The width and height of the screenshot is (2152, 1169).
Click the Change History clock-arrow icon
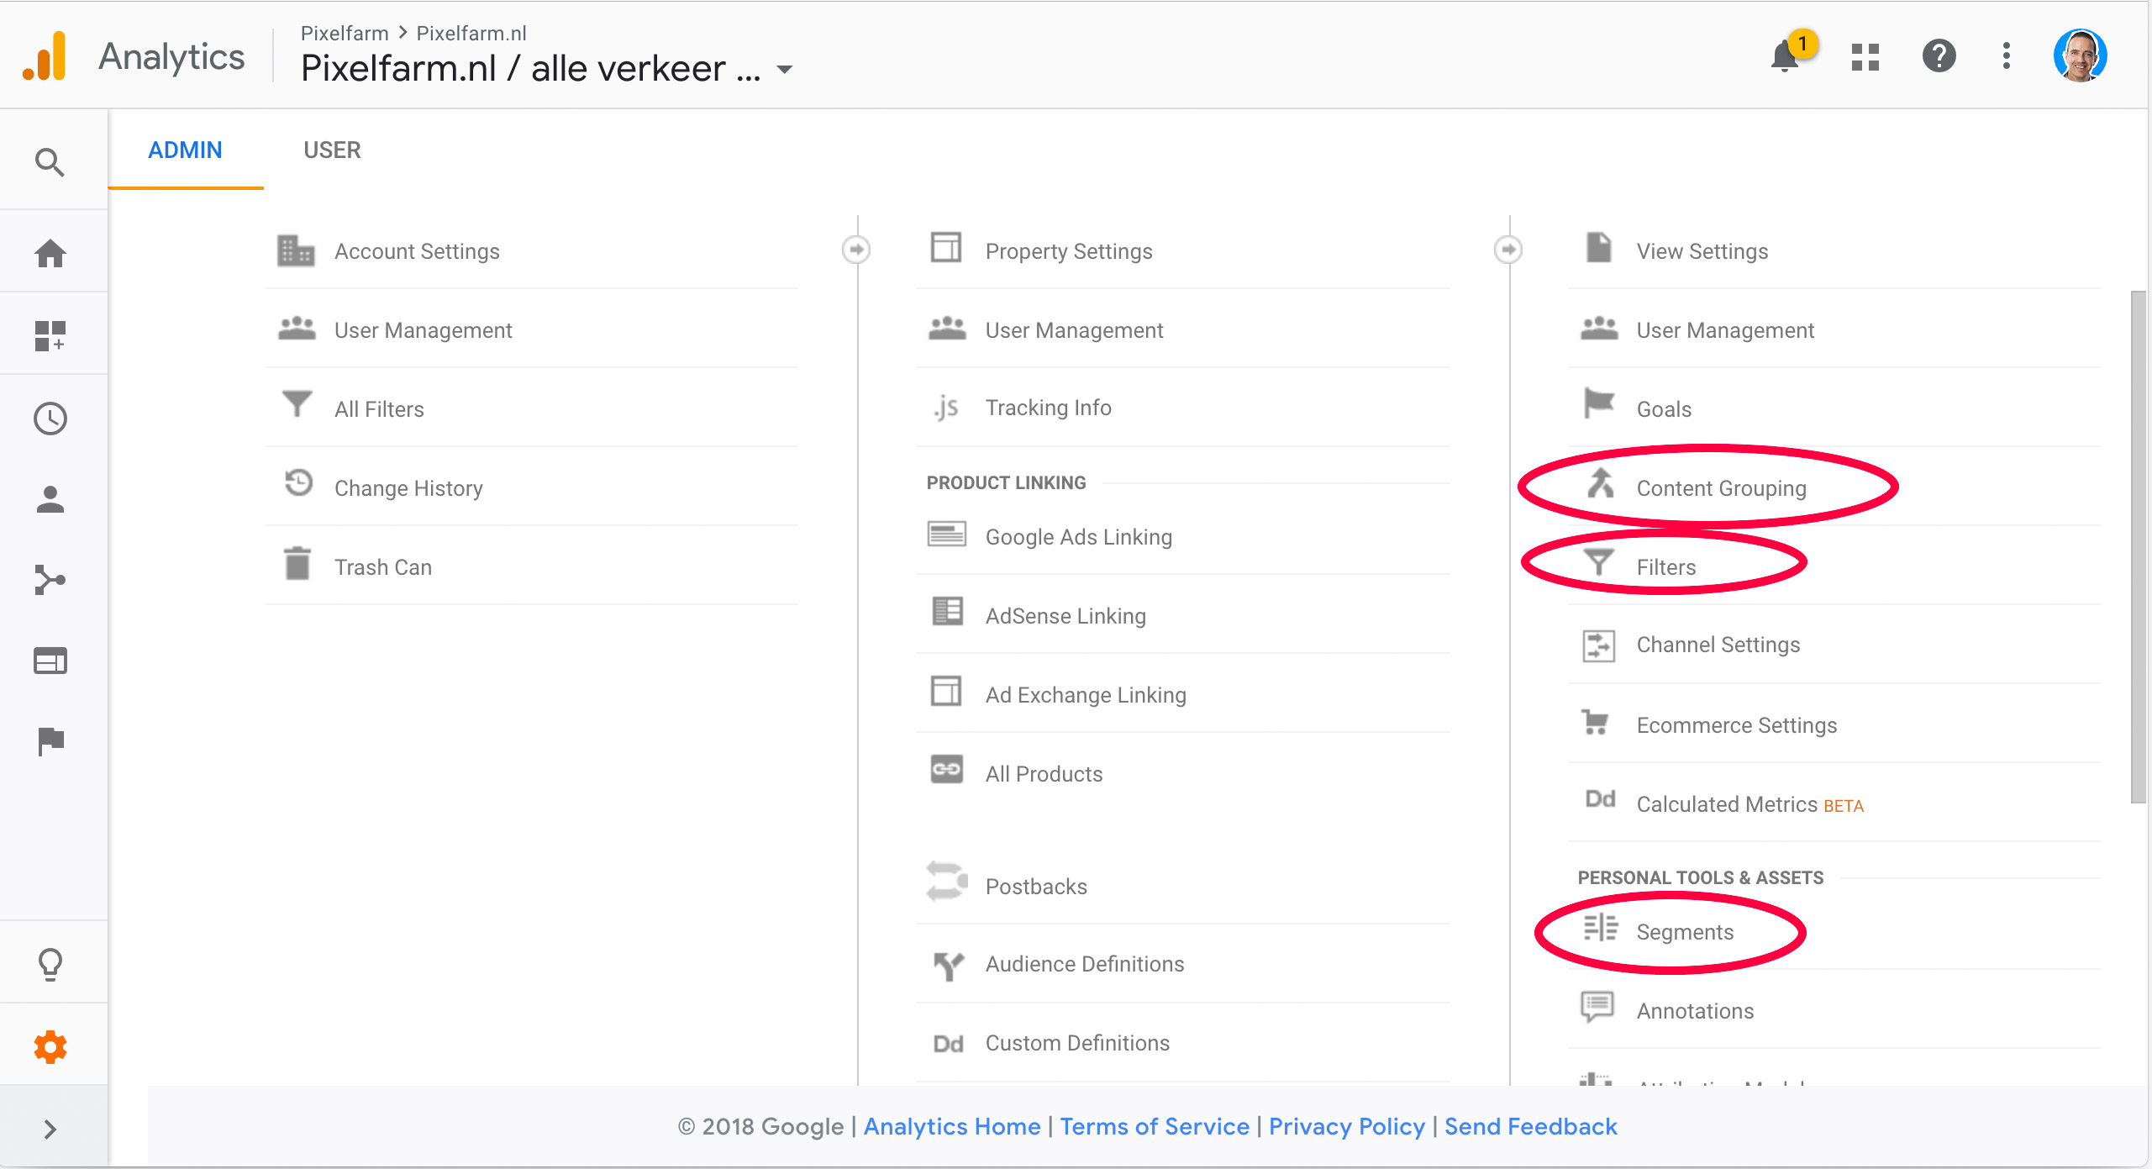297,483
